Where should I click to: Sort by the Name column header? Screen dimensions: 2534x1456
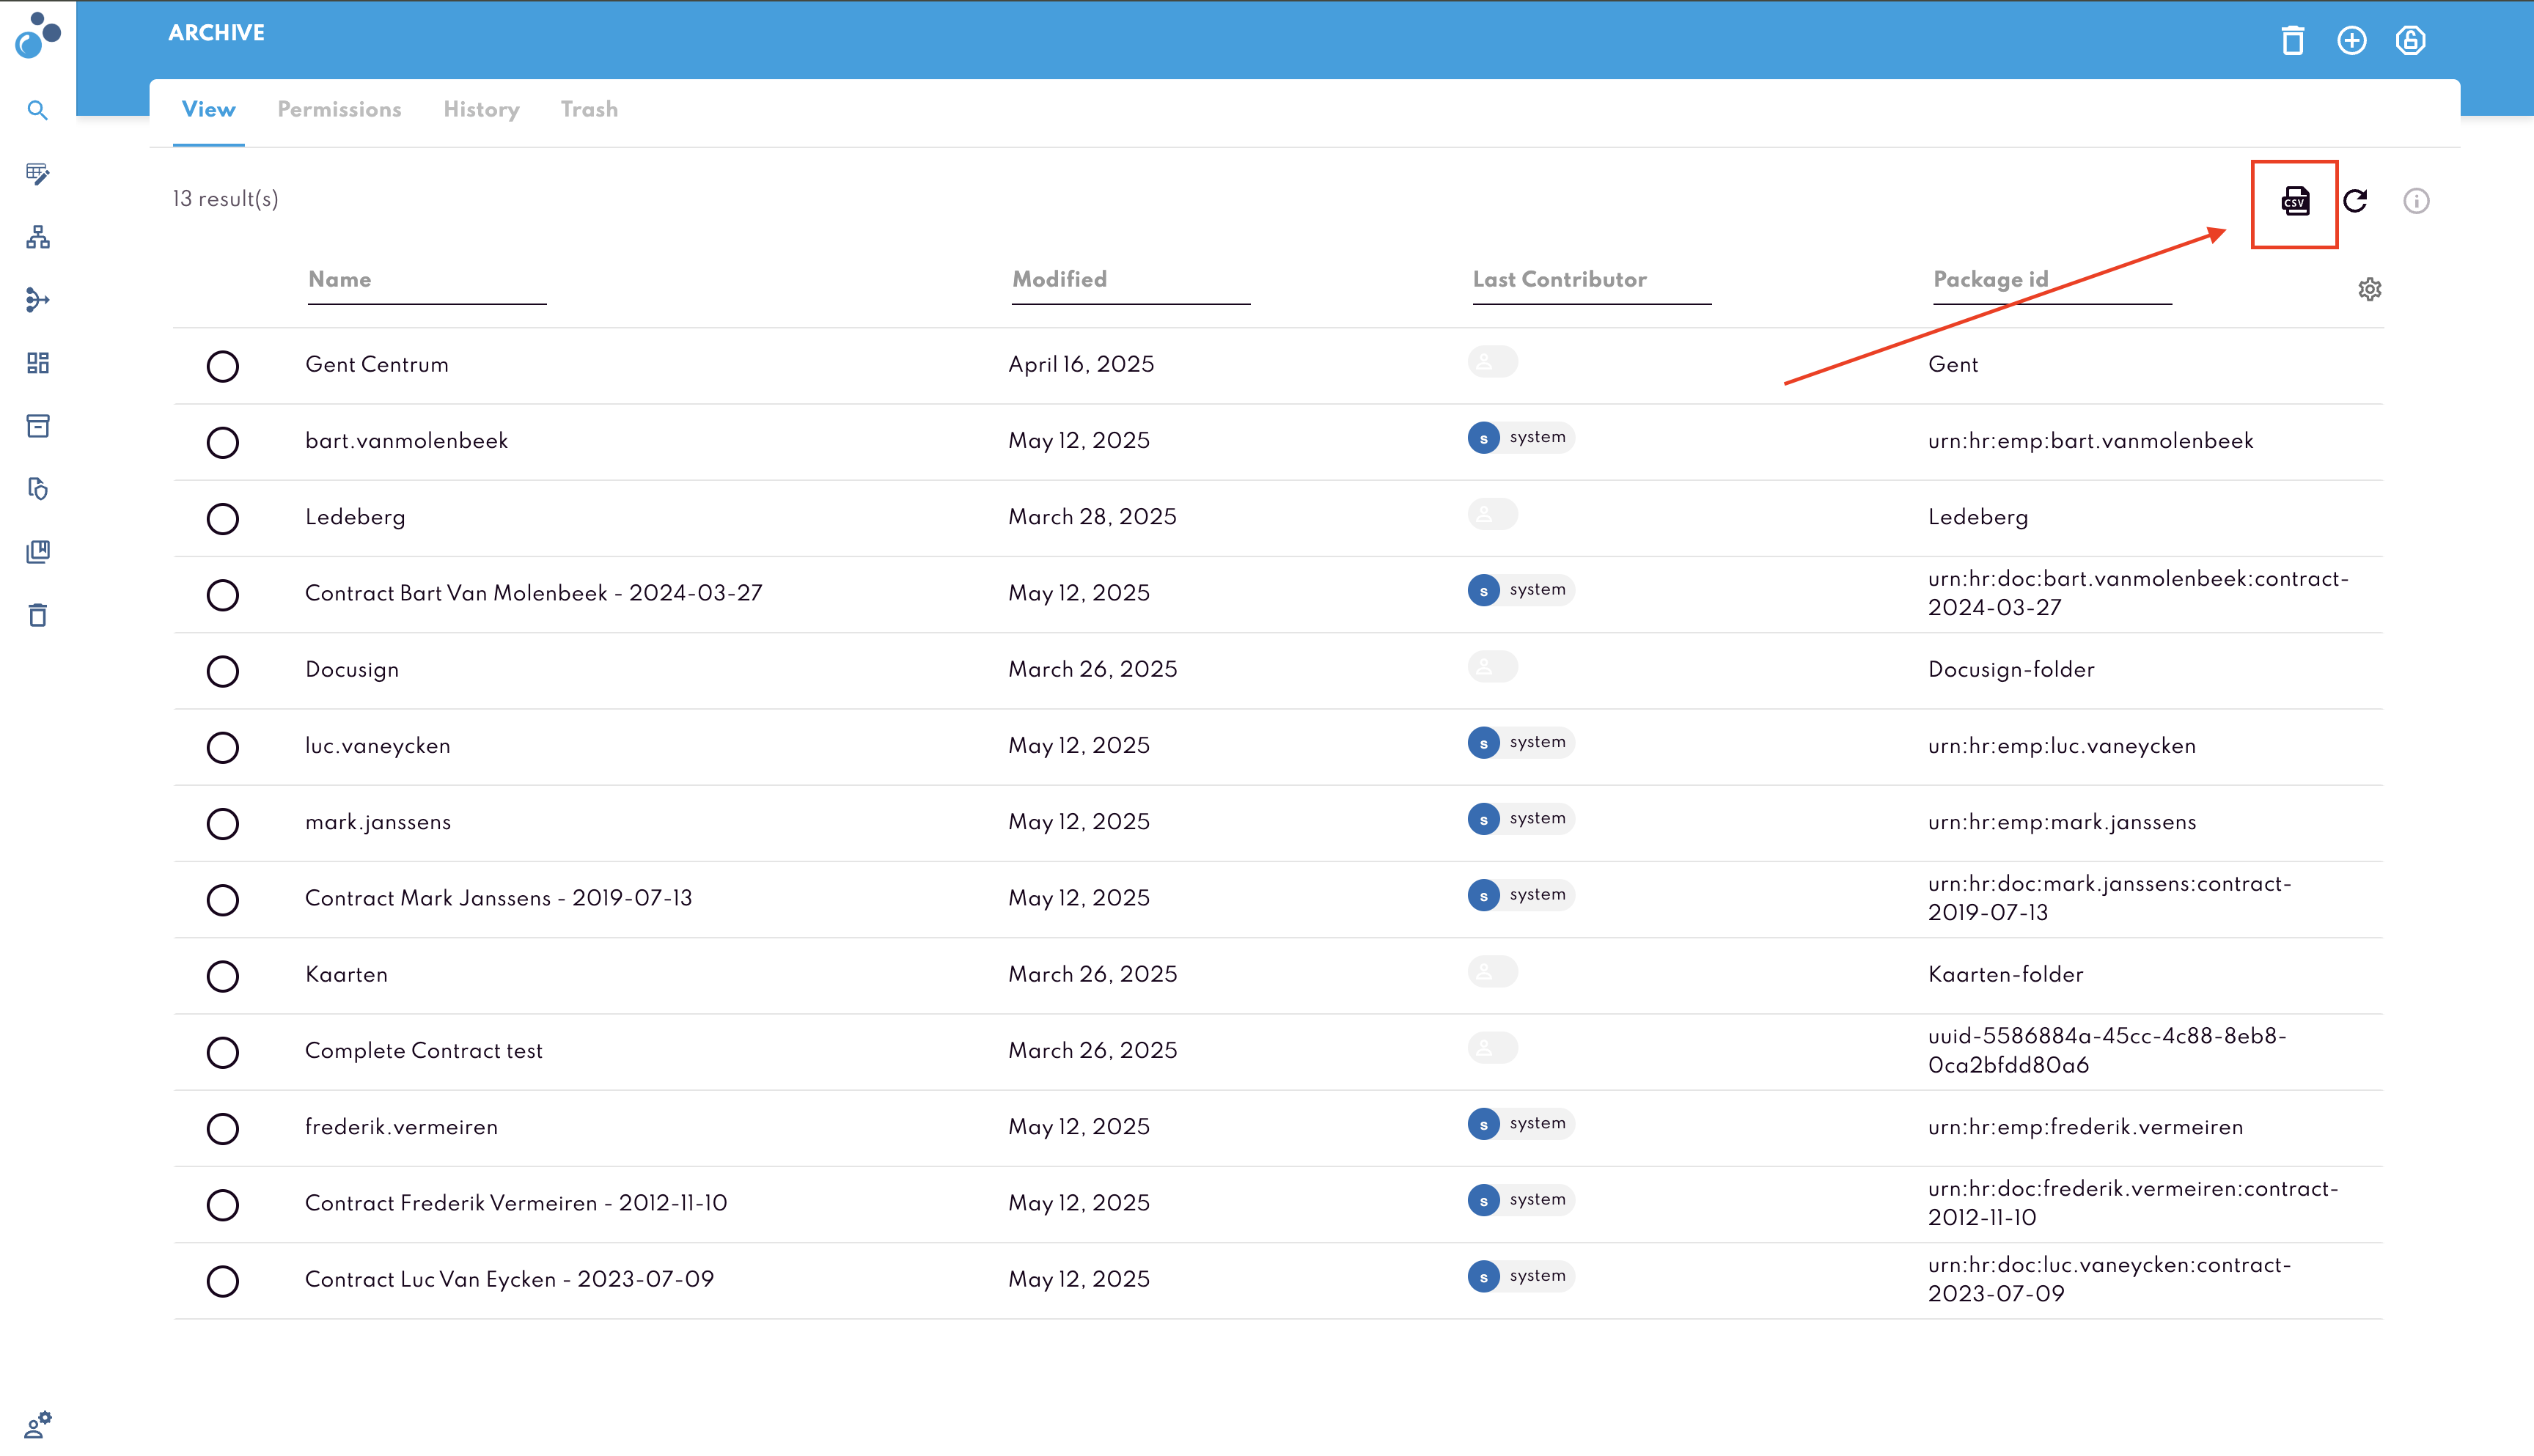(339, 279)
